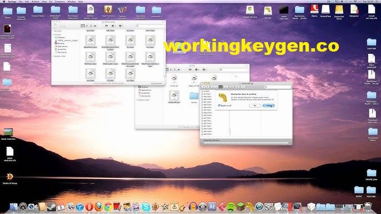
Task: Launch Google Chrome from the Dock
Action: 108,207
